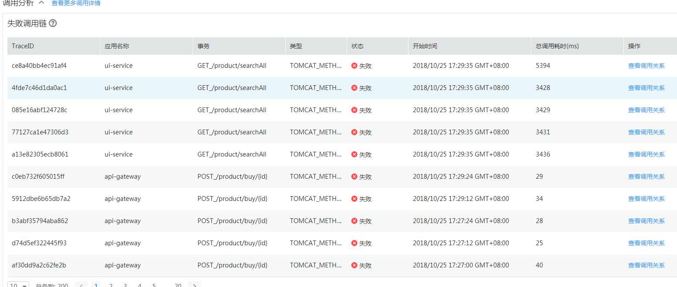
Task: Open the page size dropdown showing 10
Action: click(18, 284)
